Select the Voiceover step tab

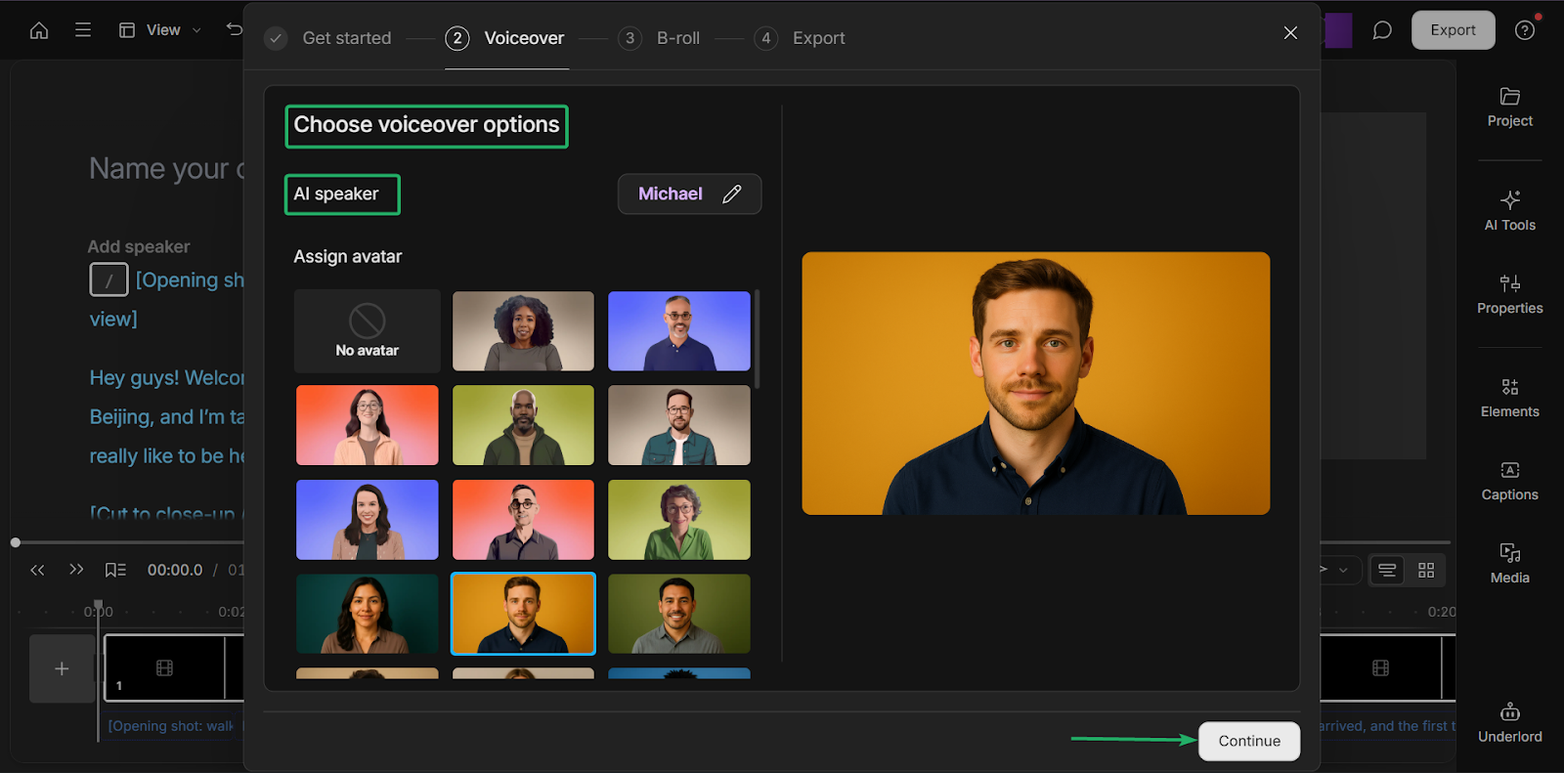pos(505,38)
